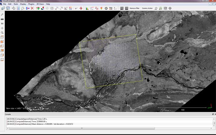Open the 3D Views menu
216x135 pixels.
[x=40, y=4]
